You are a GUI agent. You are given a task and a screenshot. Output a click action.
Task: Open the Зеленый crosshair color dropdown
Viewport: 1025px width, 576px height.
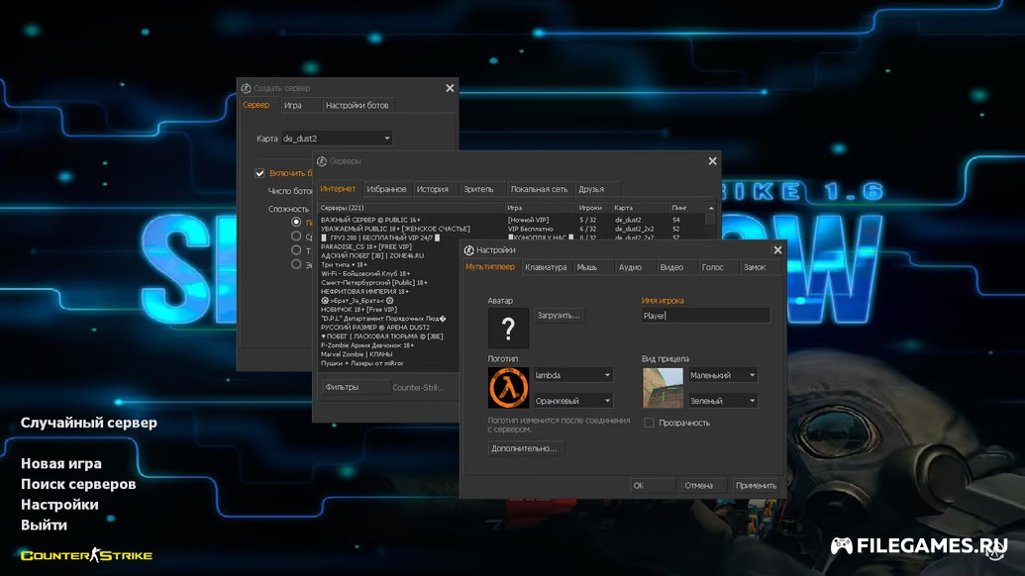[x=723, y=400]
